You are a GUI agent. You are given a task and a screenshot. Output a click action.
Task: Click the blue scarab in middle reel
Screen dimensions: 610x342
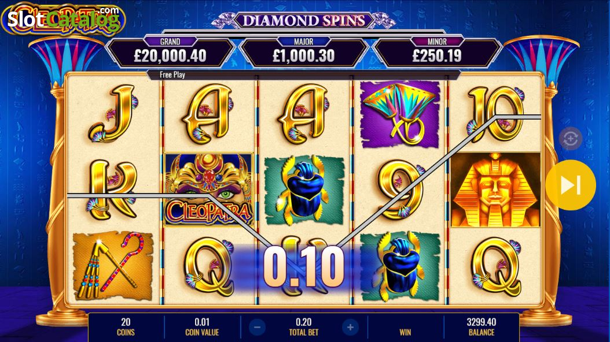tap(304, 191)
